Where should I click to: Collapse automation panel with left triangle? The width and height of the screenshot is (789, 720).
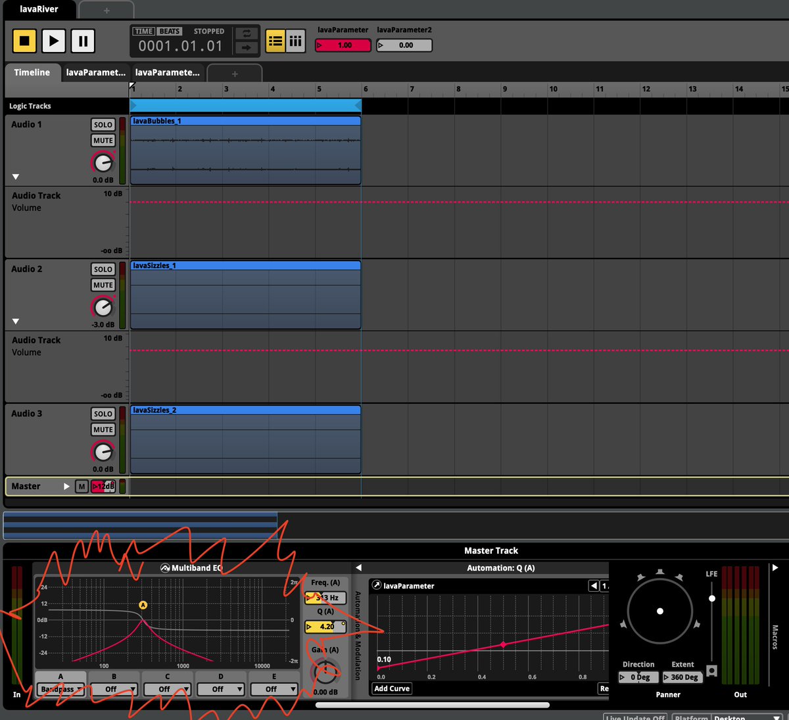358,567
